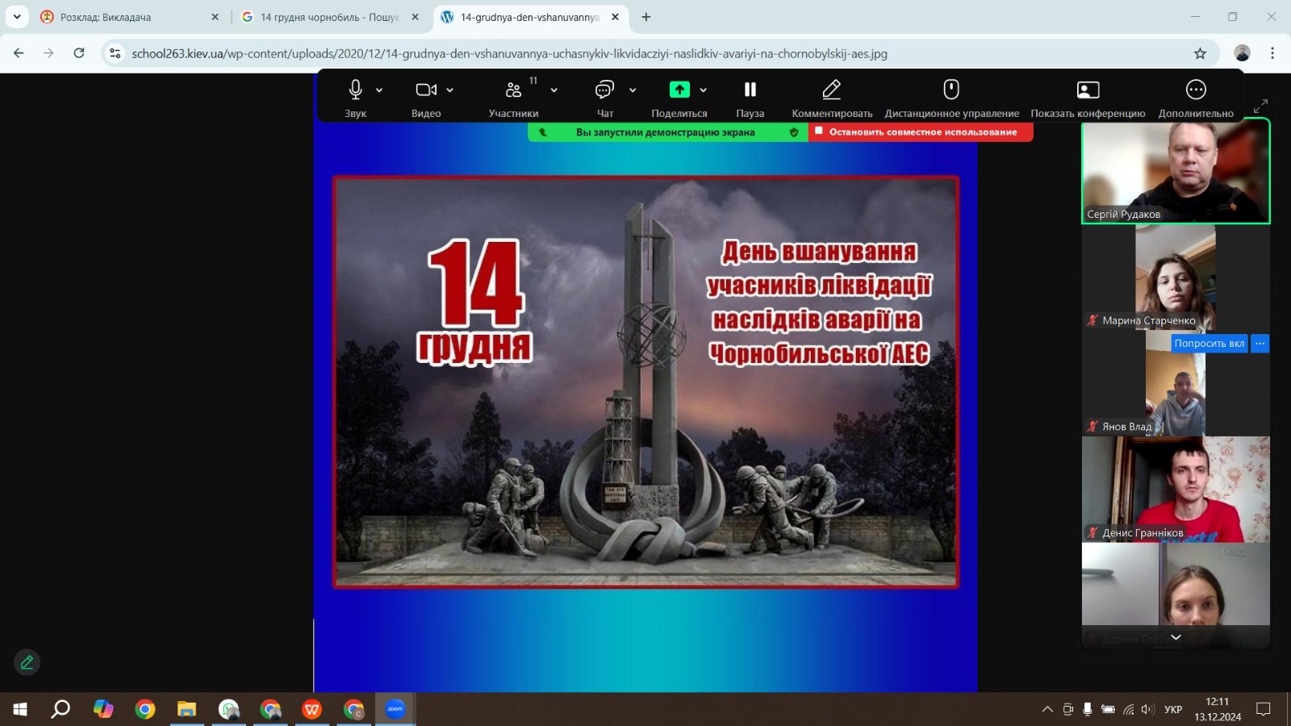Open Дистанционное управление remote control
Image resolution: width=1291 pixels, height=726 pixels.
click(x=951, y=90)
